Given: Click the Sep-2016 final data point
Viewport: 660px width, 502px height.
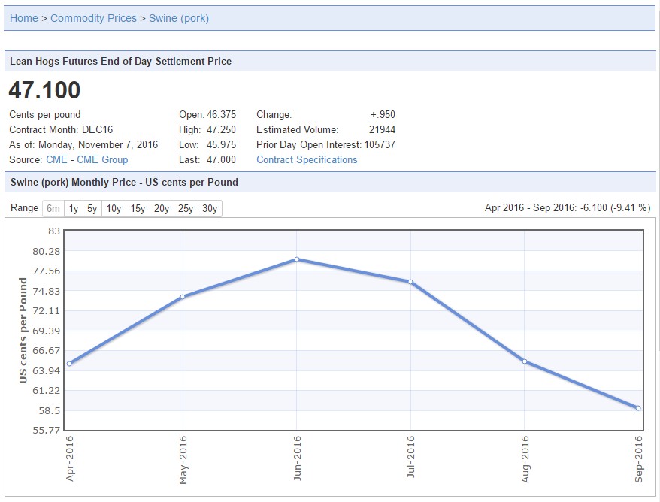Looking at the screenshot, I should [638, 408].
